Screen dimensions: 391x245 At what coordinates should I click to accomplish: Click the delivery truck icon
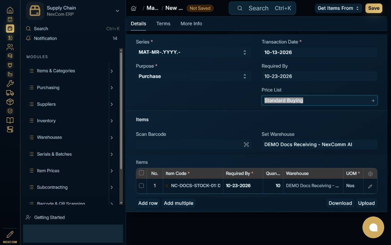[x=10, y=93]
